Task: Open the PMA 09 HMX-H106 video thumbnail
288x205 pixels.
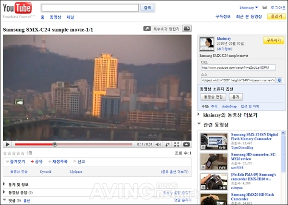Action: pos(214,181)
